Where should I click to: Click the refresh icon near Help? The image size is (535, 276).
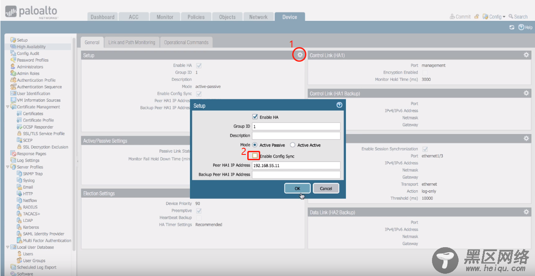click(512, 28)
